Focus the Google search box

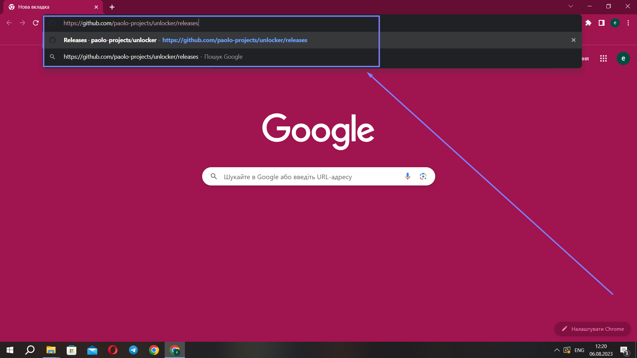(x=318, y=177)
